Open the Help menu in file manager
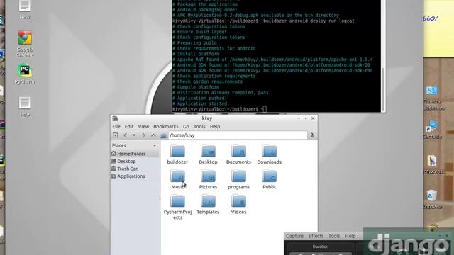 215,127
